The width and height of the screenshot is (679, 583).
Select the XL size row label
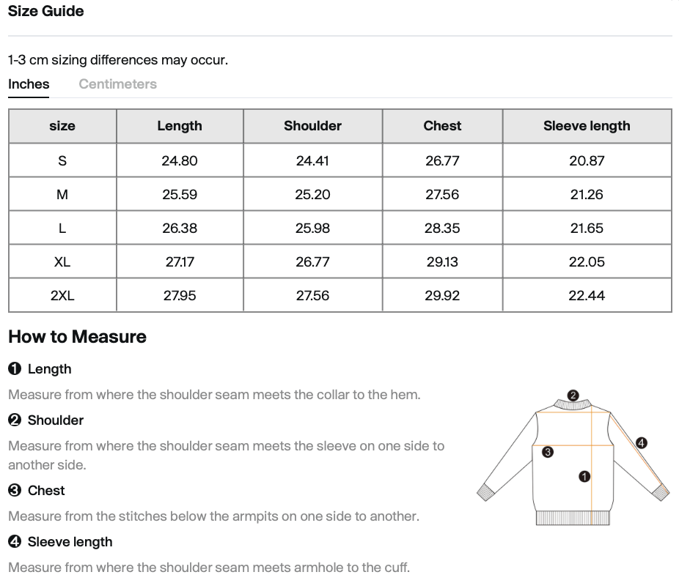coord(62,261)
